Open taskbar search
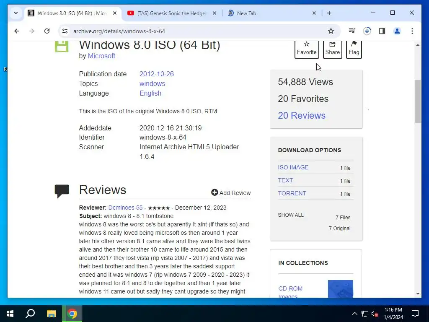Image resolution: width=429 pixels, height=322 pixels. (30, 314)
